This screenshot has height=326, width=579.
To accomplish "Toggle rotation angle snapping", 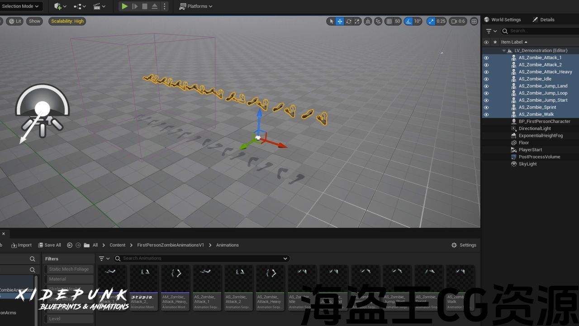I will [408, 21].
